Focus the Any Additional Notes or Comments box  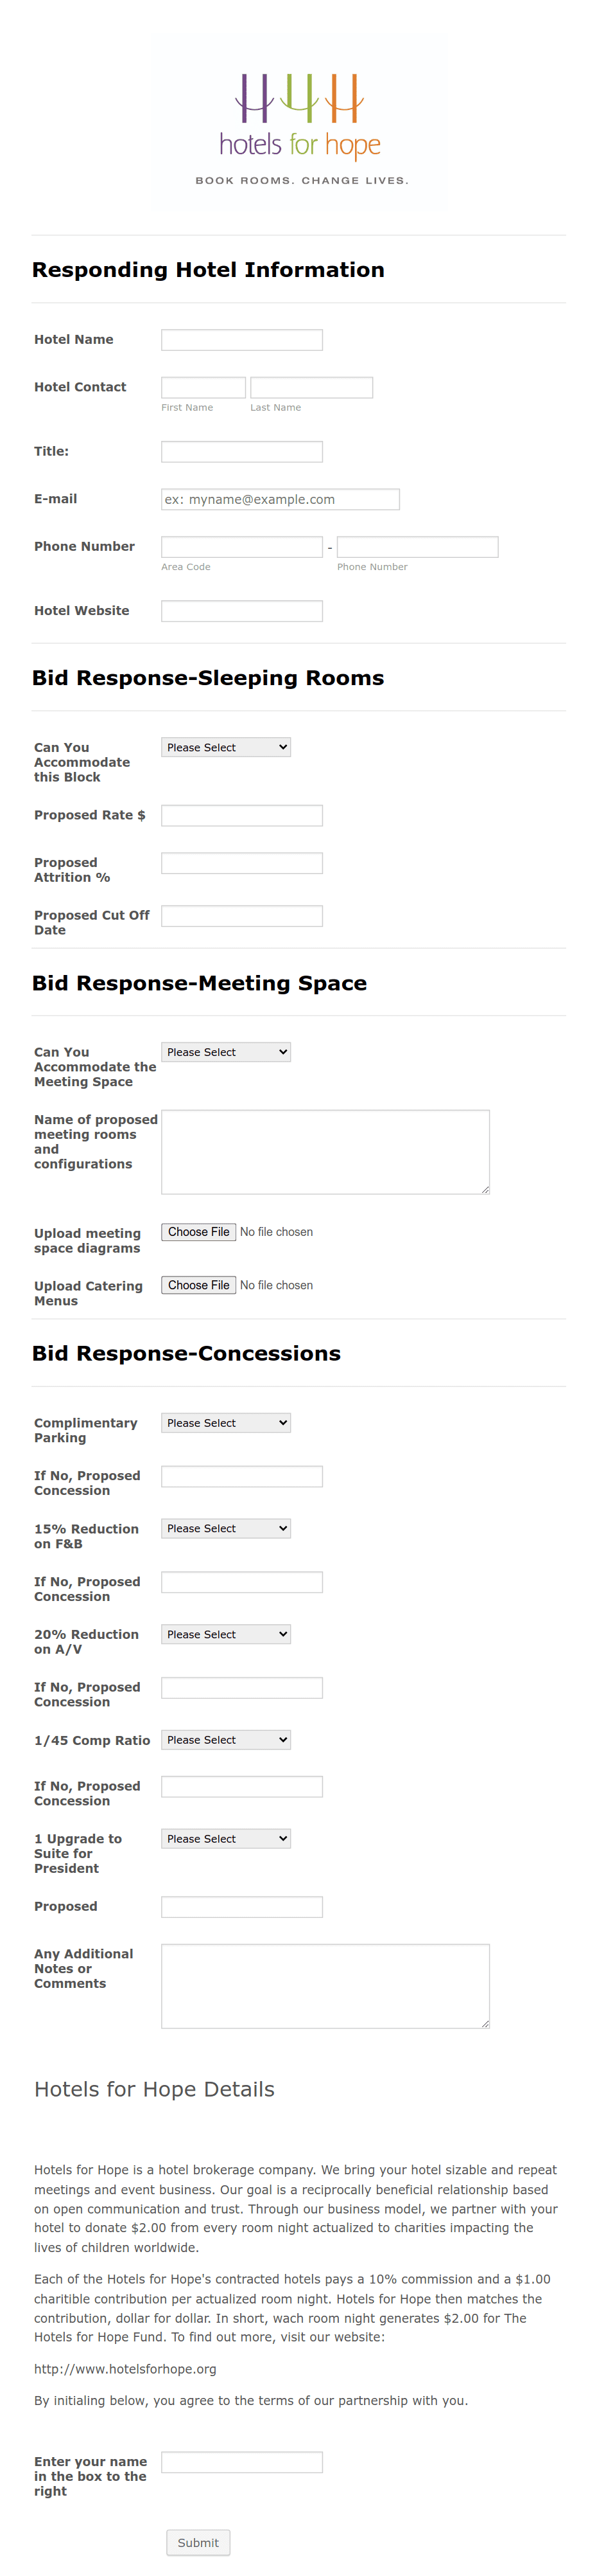[325, 1986]
